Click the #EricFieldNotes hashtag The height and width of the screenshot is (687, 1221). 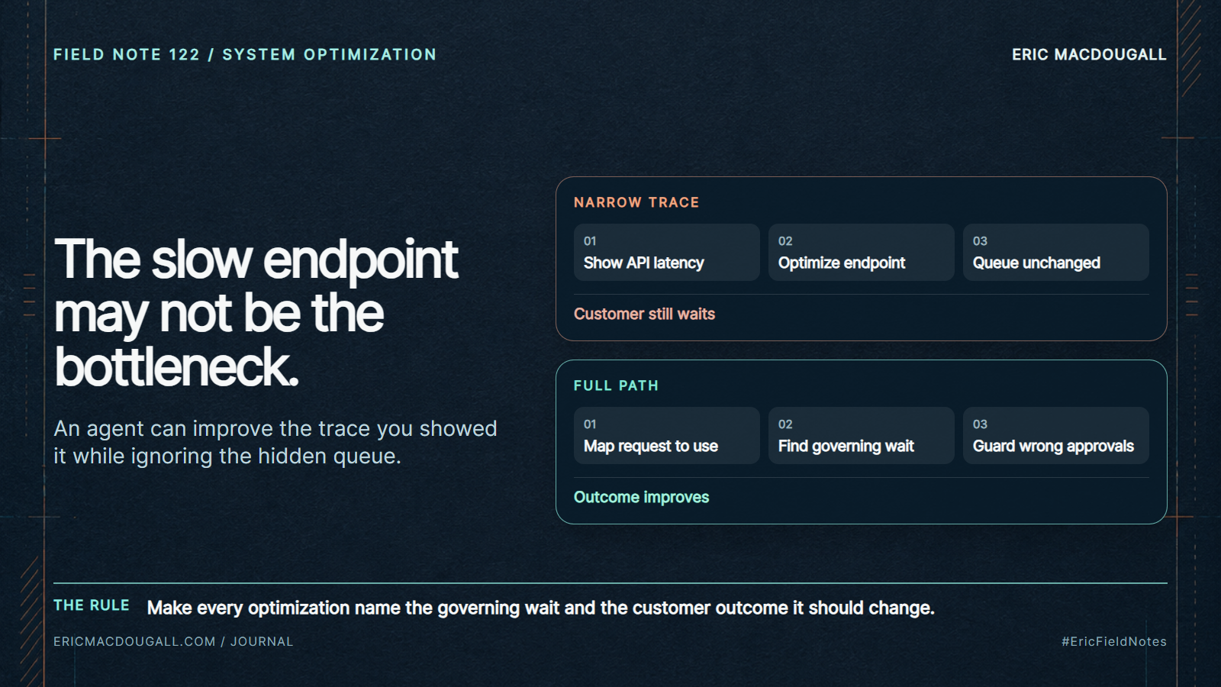(1113, 641)
